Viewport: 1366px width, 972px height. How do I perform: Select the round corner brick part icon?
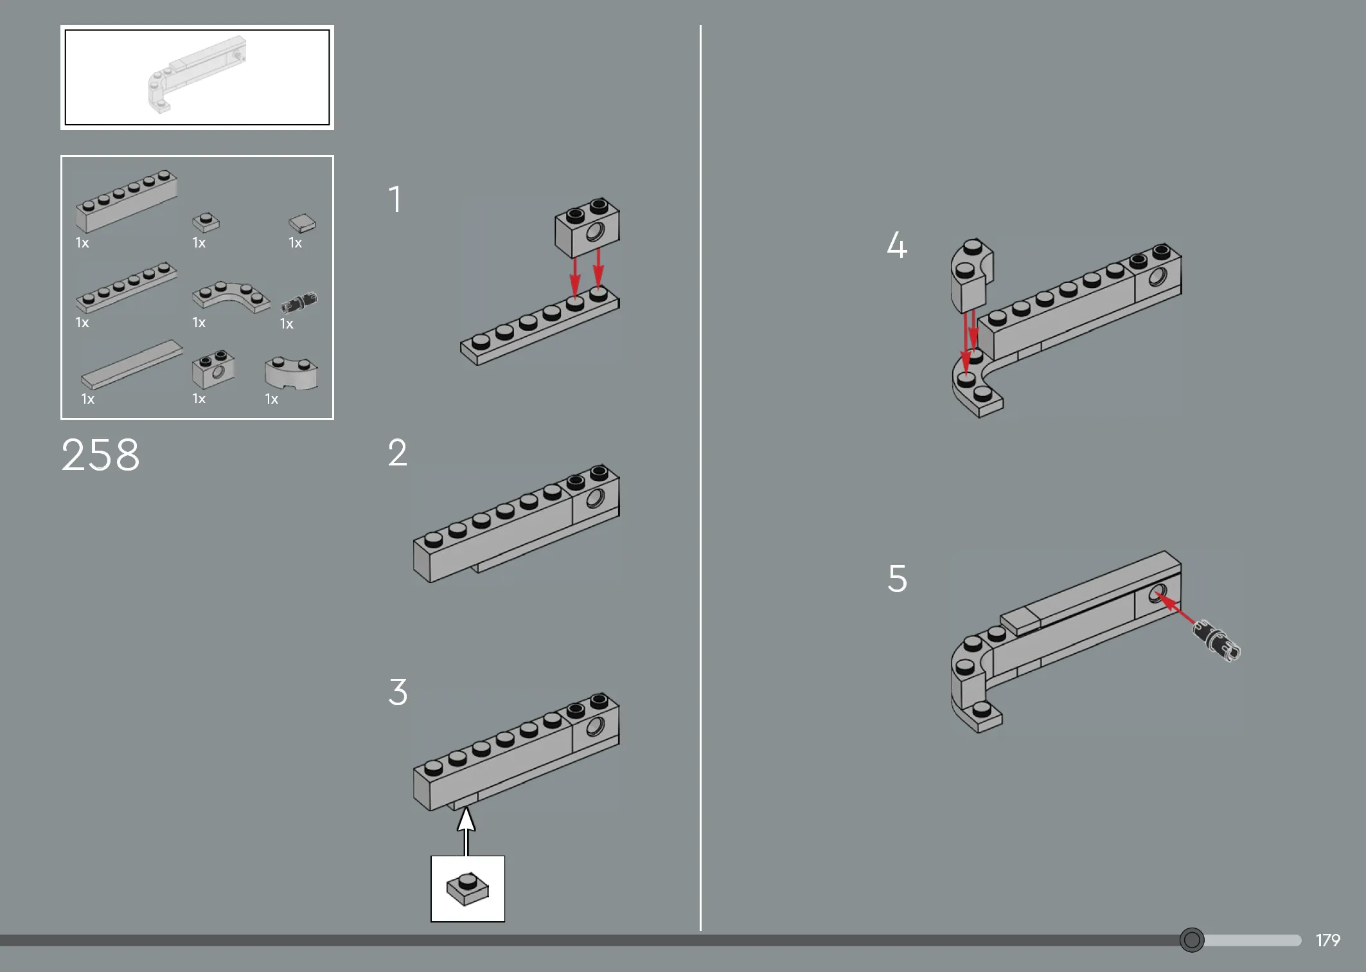[x=291, y=373]
